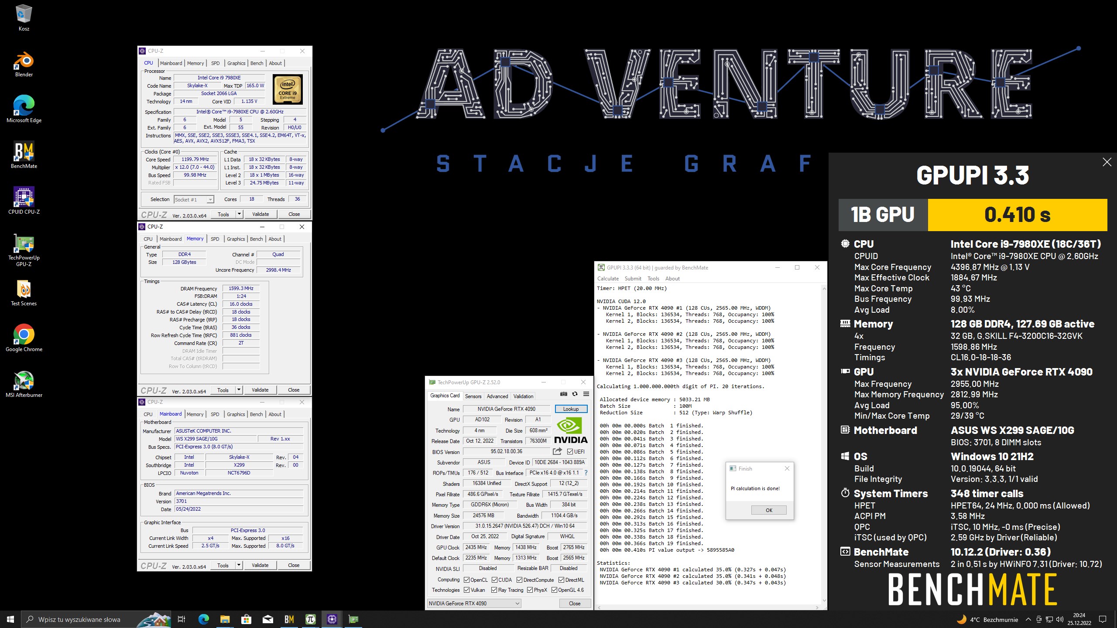
Task: Click the GPUPI vertical scrollbar
Action: pyautogui.click(x=824, y=445)
